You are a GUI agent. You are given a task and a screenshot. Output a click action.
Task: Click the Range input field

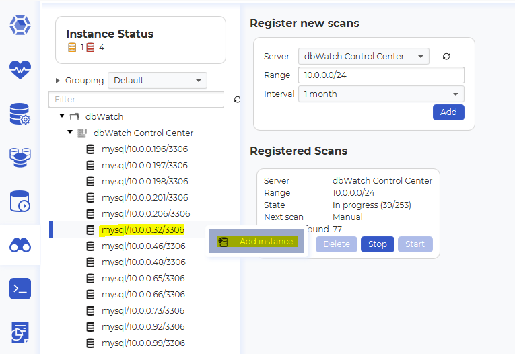coord(381,75)
